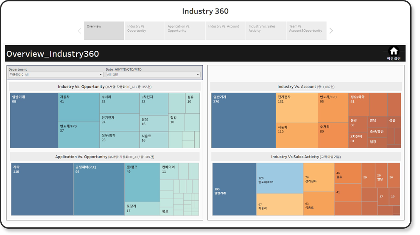Image resolution: width=420 pixels, height=235 pixels.
Task: Select 조선/항만 tile in Industry Vs. Account
Action: point(377,133)
